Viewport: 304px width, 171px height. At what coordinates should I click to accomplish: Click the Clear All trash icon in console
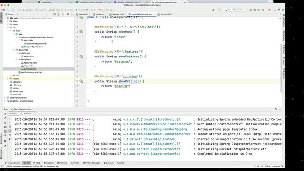pos(9,139)
